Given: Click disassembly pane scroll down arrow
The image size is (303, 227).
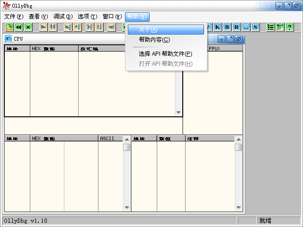Looking at the screenshot, I should [x=178, y=113].
